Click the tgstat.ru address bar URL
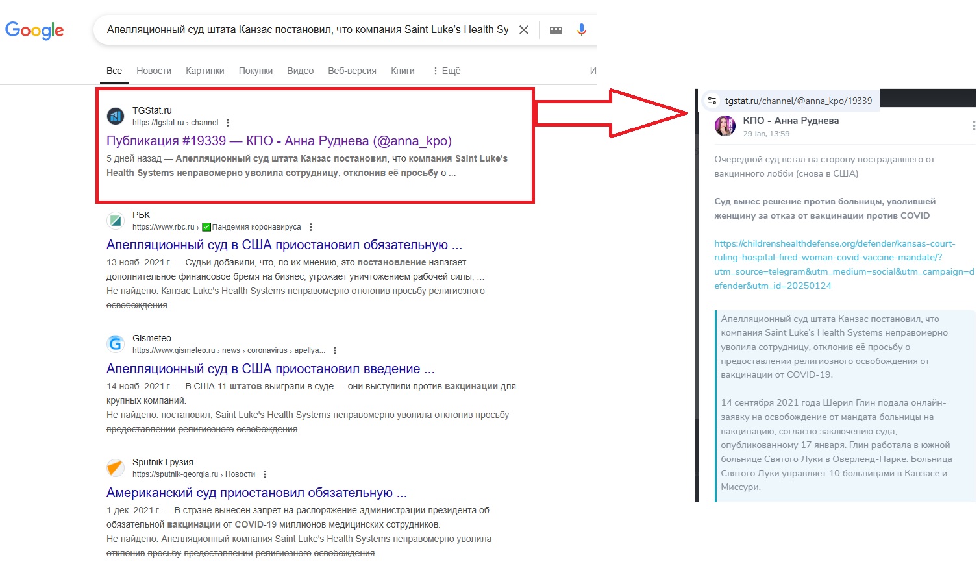Viewport: 979px width, 575px height. (799, 101)
